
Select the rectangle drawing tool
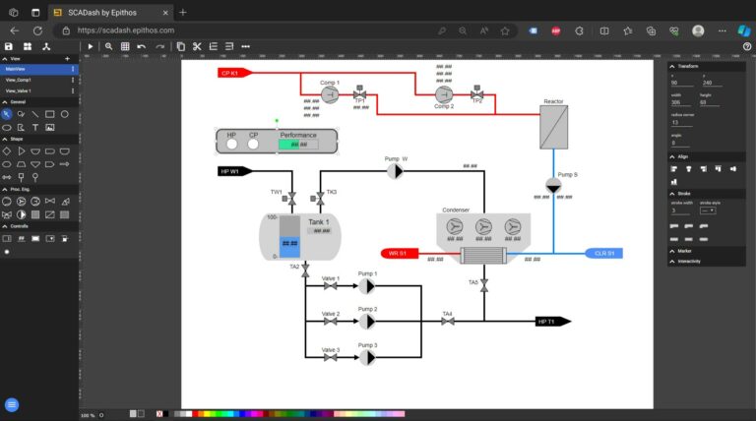[x=49, y=114]
